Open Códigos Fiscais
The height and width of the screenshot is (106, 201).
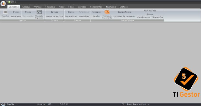(x=124, y=12)
